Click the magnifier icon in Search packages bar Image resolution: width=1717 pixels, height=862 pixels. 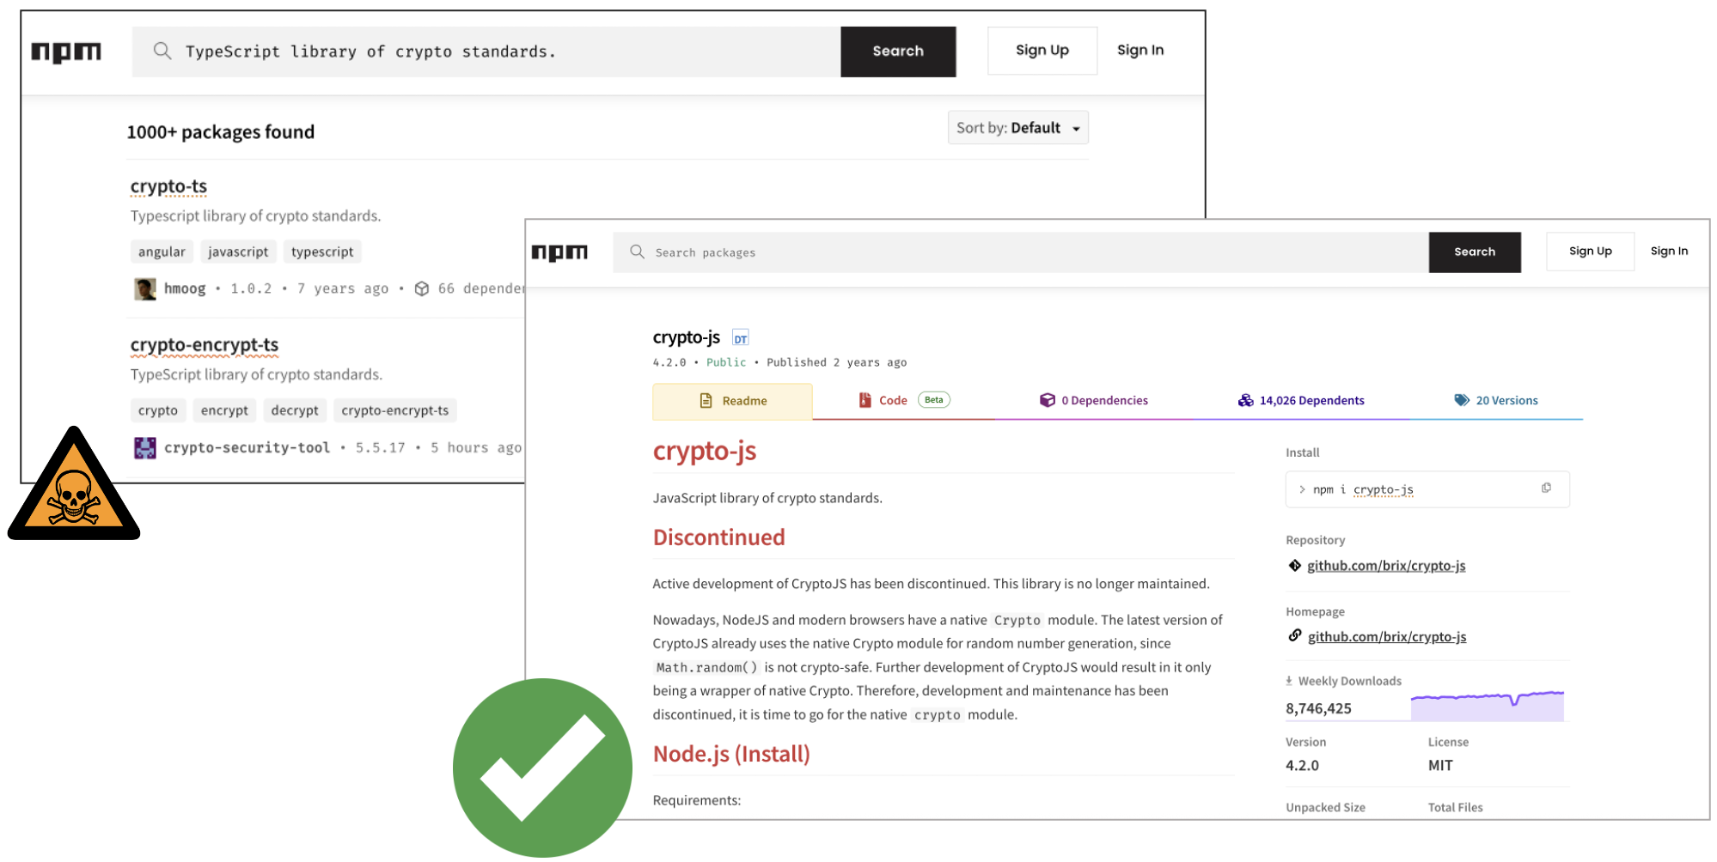click(637, 252)
